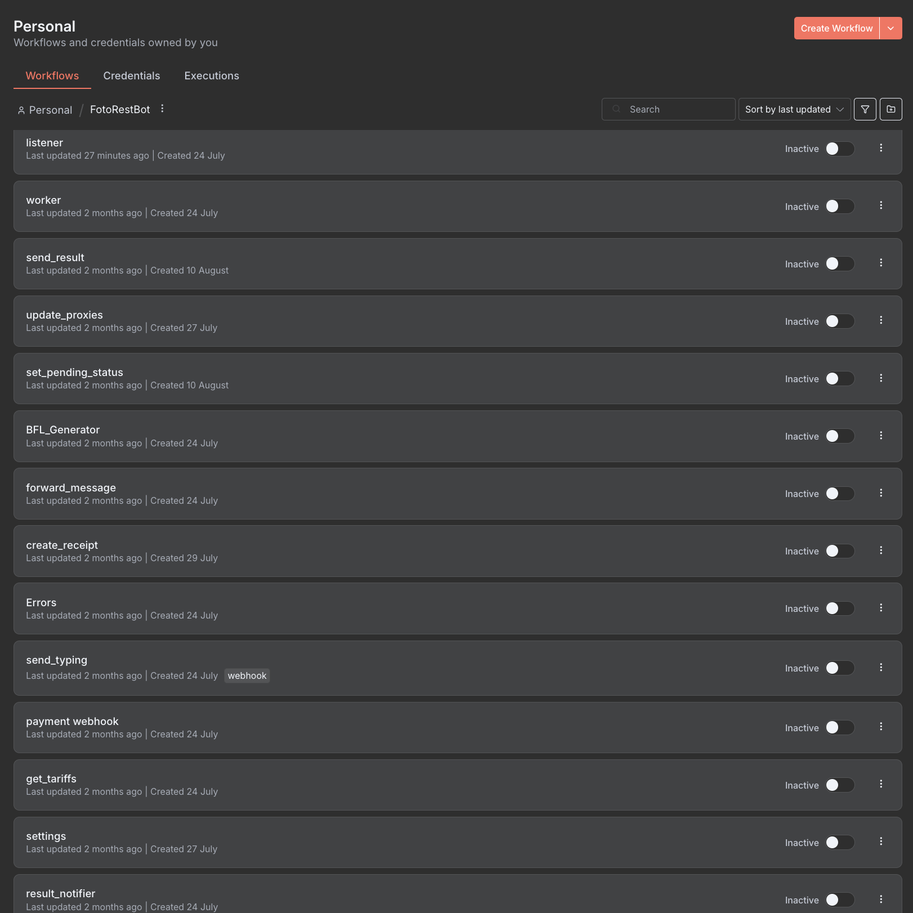This screenshot has height=913, width=913.
Task: Open FotoRestBot folder actions menu
Action: pyautogui.click(x=162, y=109)
